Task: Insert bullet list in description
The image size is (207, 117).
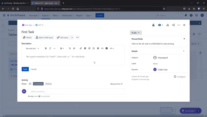Action: pos(70,48)
